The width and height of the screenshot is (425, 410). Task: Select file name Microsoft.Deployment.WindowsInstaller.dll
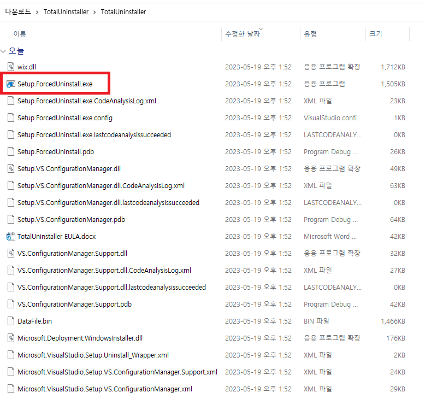point(80,338)
